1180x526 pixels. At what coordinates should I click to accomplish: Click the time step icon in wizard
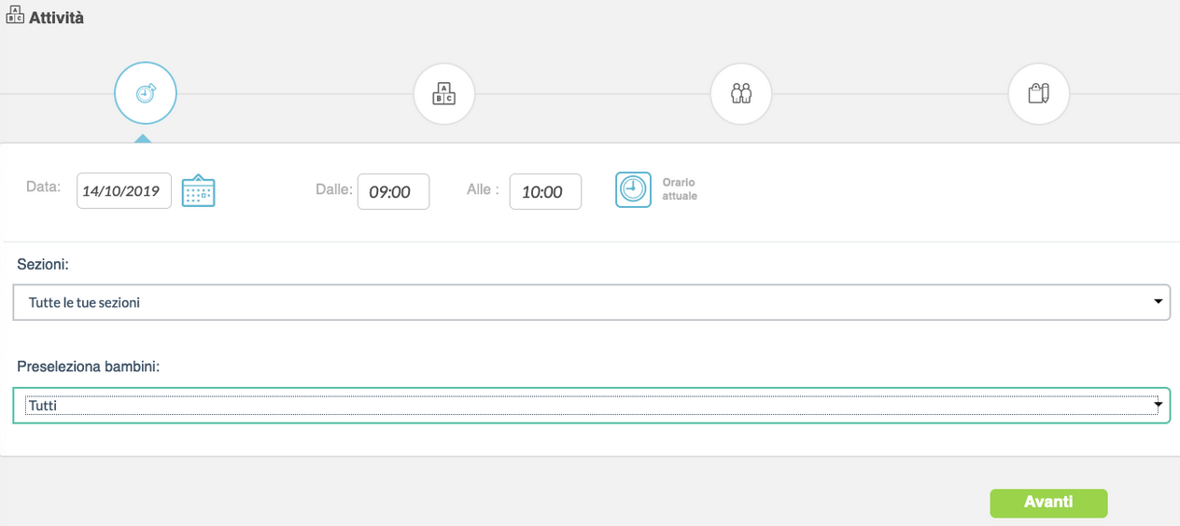[146, 93]
